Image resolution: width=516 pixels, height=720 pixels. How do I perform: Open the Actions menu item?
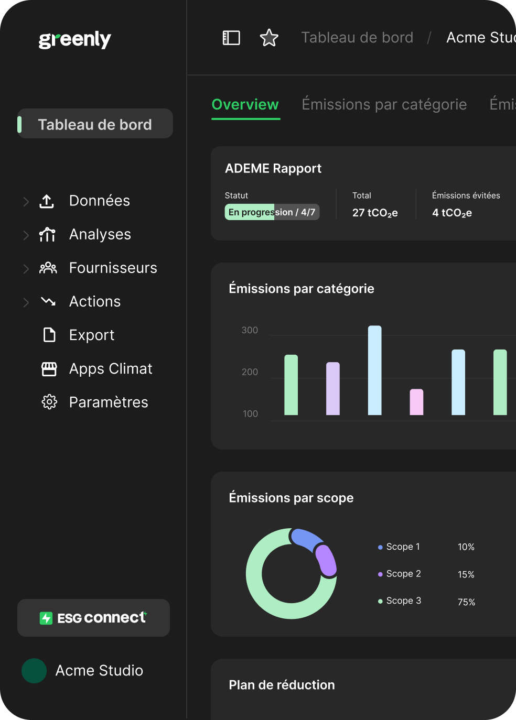(x=95, y=301)
